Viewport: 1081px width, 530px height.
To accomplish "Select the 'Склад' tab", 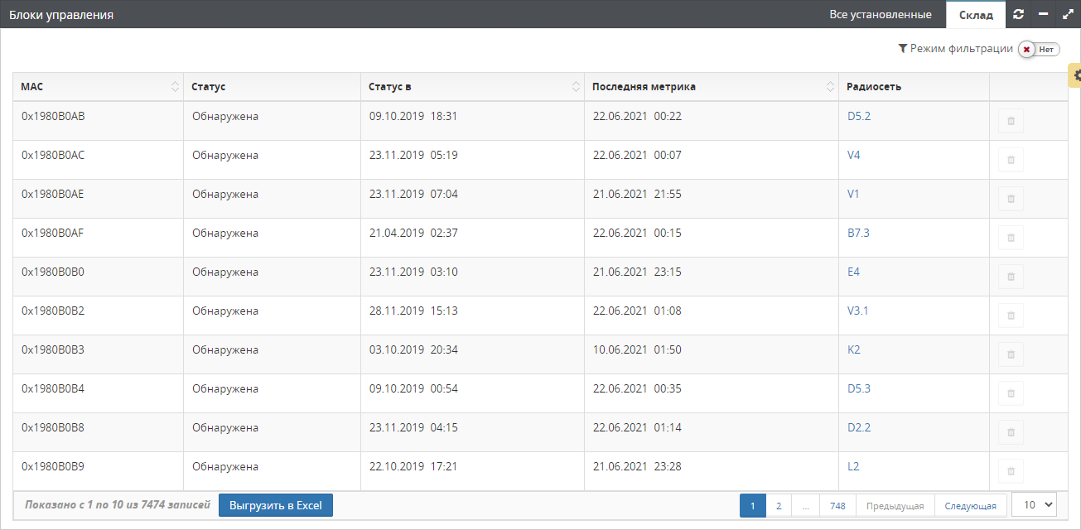I will coord(976,15).
